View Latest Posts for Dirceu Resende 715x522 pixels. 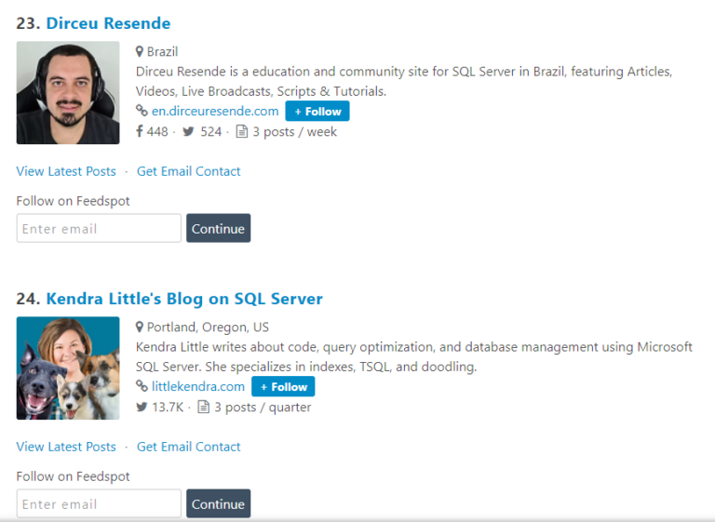(66, 171)
